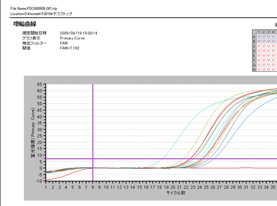Image resolution: width=277 pixels, height=206 pixels.
Task: Choose well D3 in the plate grid
Action: coord(268,50)
